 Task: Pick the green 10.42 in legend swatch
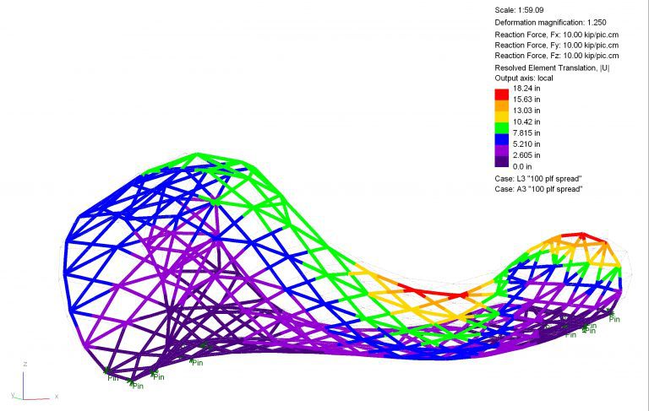(x=503, y=127)
